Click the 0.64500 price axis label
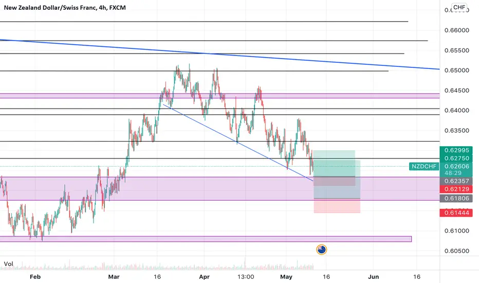This screenshot has width=479, height=283. tap(456, 91)
